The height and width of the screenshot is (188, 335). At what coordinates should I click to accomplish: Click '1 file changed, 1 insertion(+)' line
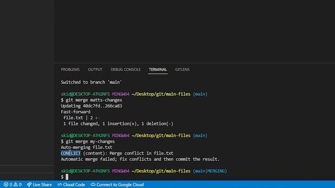pos(118,124)
